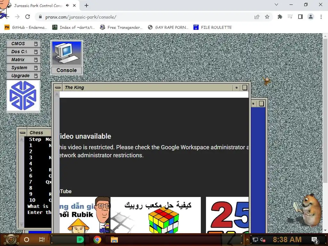Click the window icon beside Upgrade
The width and height of the screenshot is (328, 246).
click(36, 76)
